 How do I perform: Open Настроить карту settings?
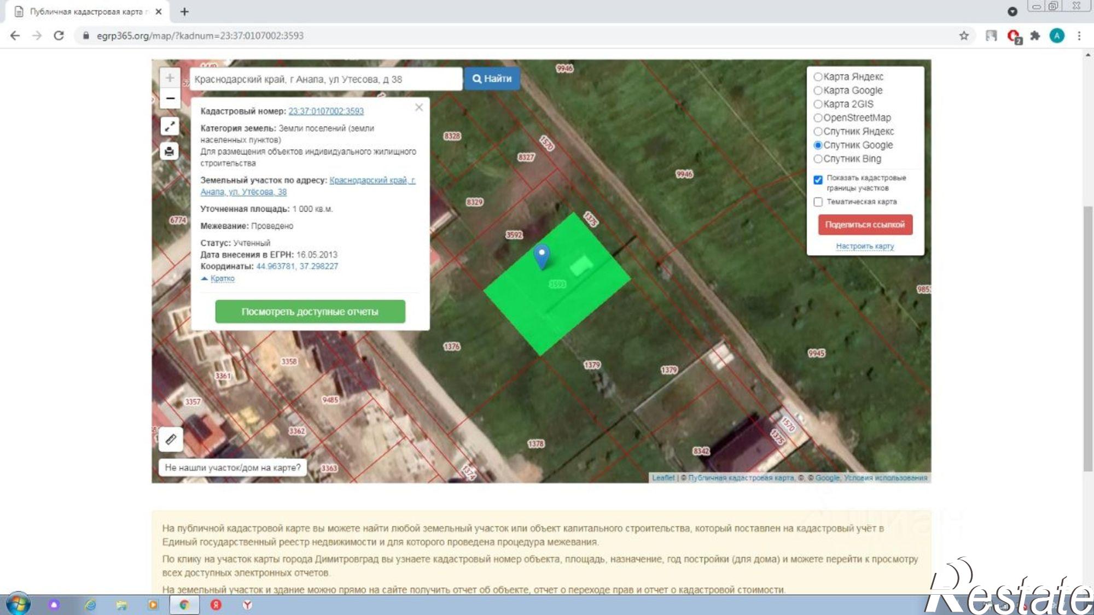point(865,246)
